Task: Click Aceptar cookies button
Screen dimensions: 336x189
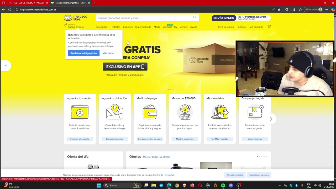Action: tap(235, 175)
